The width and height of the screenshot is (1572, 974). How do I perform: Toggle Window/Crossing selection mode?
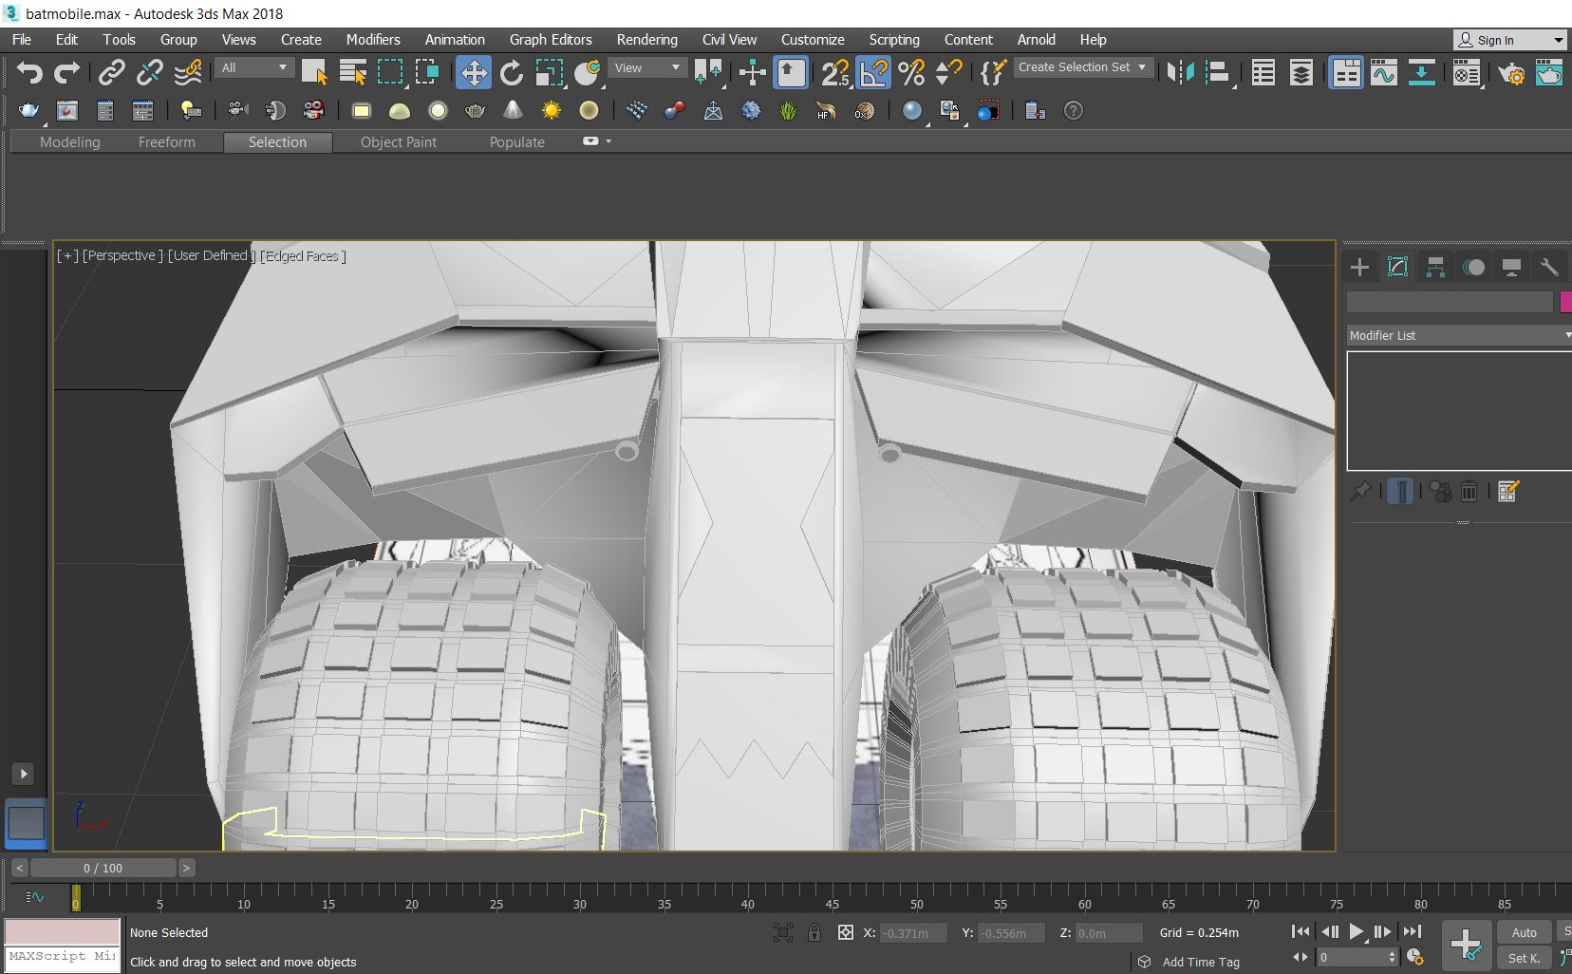pos(428,72)
